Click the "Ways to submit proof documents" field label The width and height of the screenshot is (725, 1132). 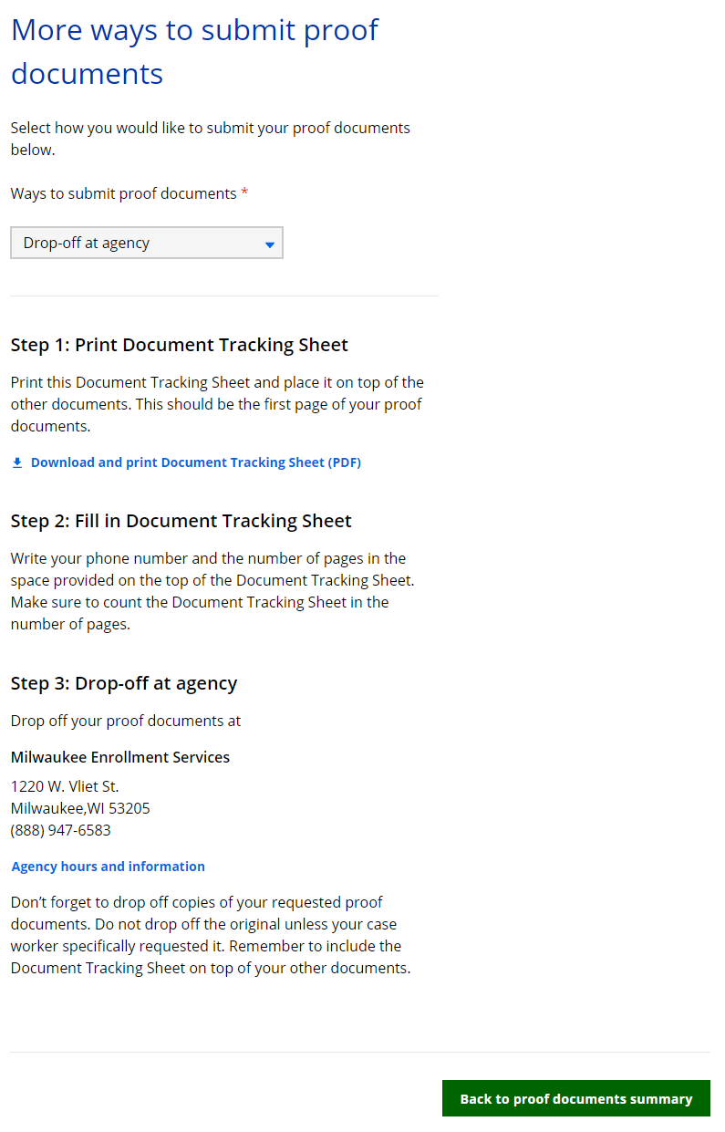(123, 193)
